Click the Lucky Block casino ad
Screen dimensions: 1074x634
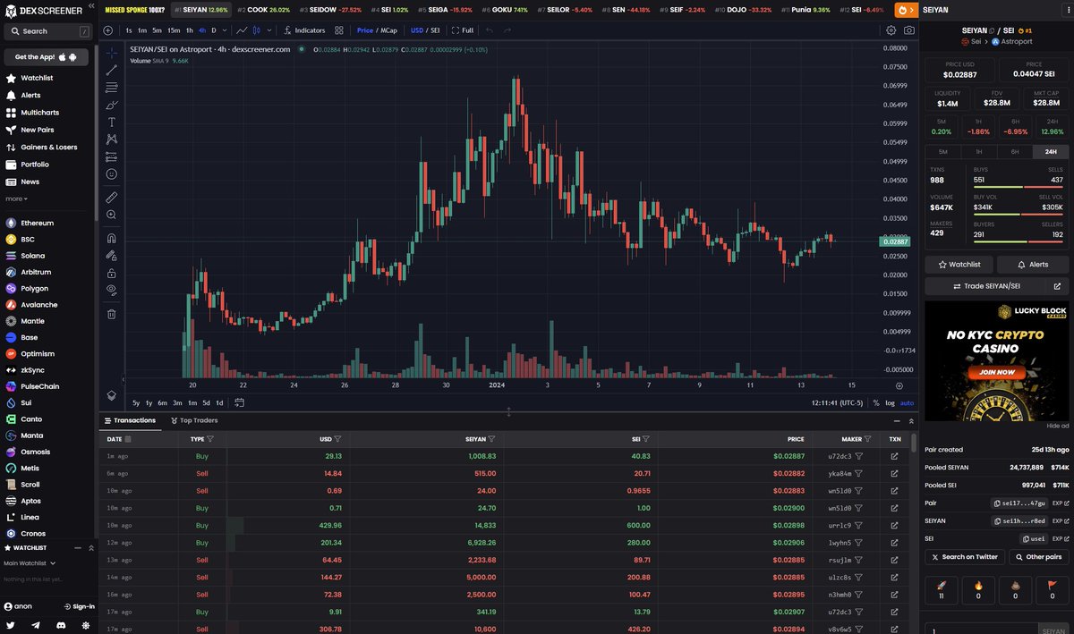point(997,360)
